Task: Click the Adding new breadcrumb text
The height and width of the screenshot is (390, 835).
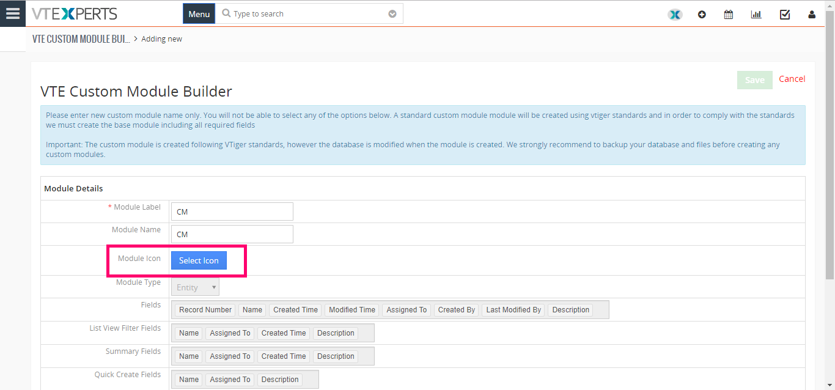Action: (x=161, y=39)
